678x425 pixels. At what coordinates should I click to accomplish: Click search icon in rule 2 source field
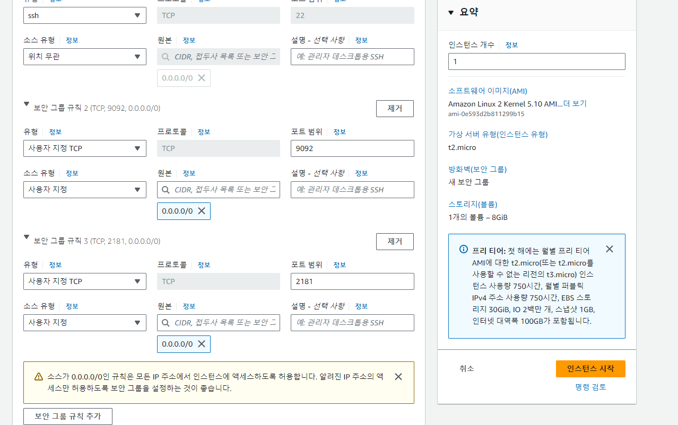(166, 190)
